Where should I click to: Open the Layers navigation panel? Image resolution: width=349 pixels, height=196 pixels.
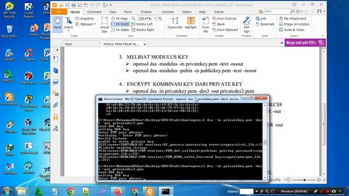[56, 82]
